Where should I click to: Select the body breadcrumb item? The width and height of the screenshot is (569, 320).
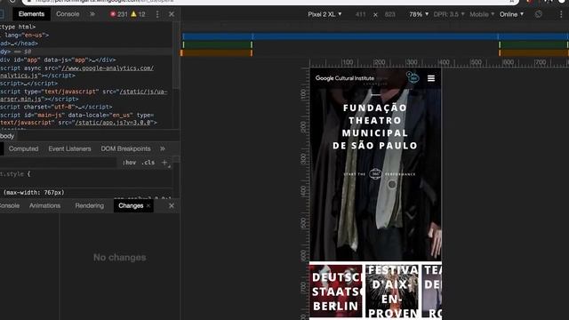pos(7,136)
